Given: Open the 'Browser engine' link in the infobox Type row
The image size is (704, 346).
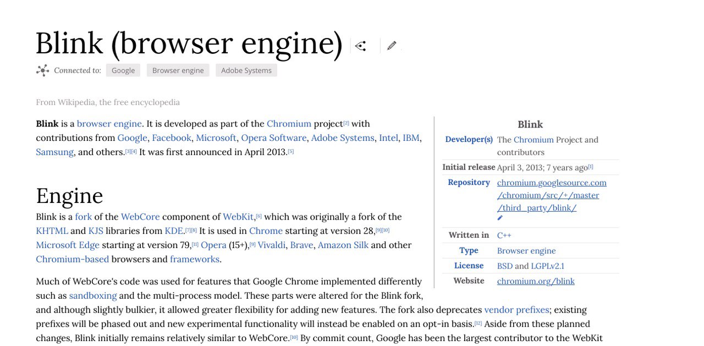Looking at the screenshot, I should (x=526, y=251).
